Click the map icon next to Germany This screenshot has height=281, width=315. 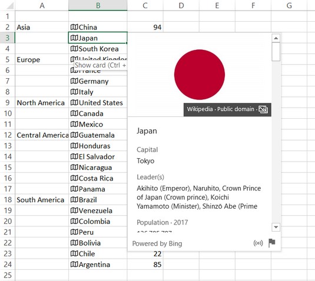[74, 81]
